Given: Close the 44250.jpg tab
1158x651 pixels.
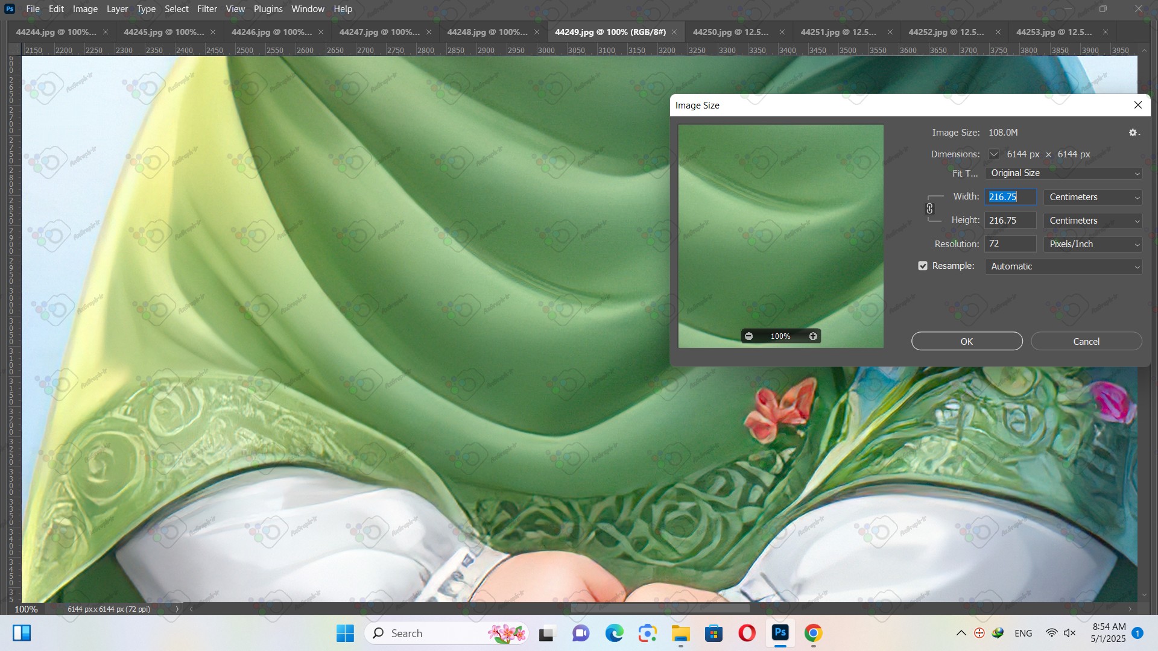Looking at the screenshot, I should click(782, 32).
